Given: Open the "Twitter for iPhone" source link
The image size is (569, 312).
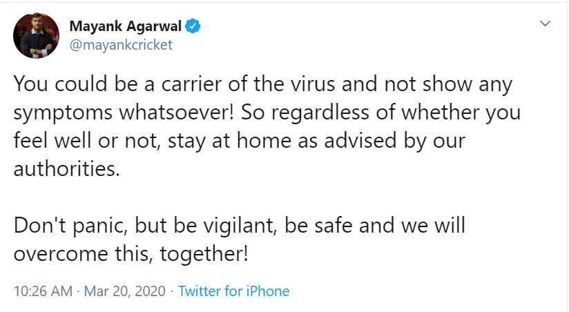Looking at the screenshot, I should tap(233, 291).
